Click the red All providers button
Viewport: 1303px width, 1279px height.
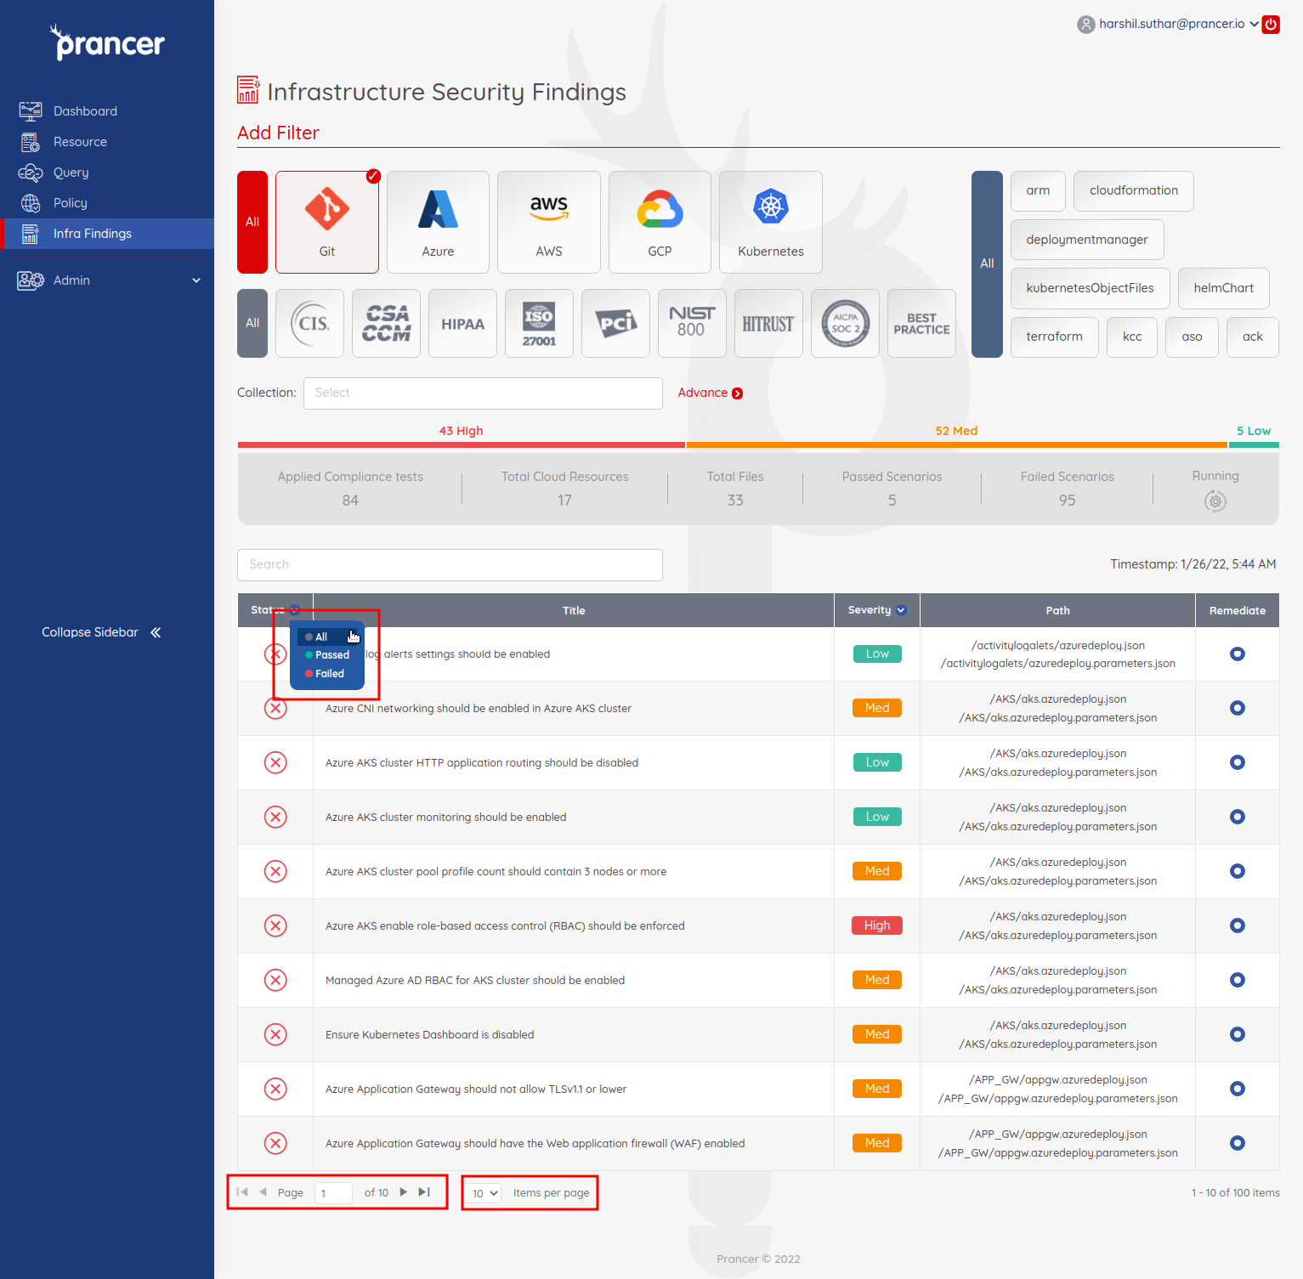[252, 222]
